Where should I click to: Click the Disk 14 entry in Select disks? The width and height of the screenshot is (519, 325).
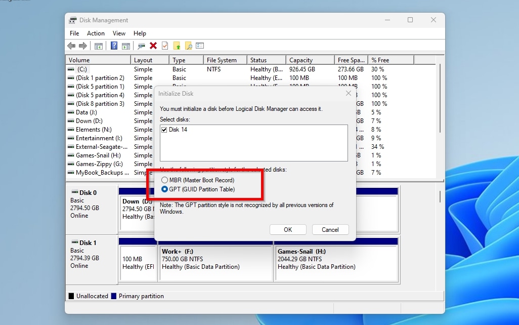pyautogui.click(x=178, y=130)
